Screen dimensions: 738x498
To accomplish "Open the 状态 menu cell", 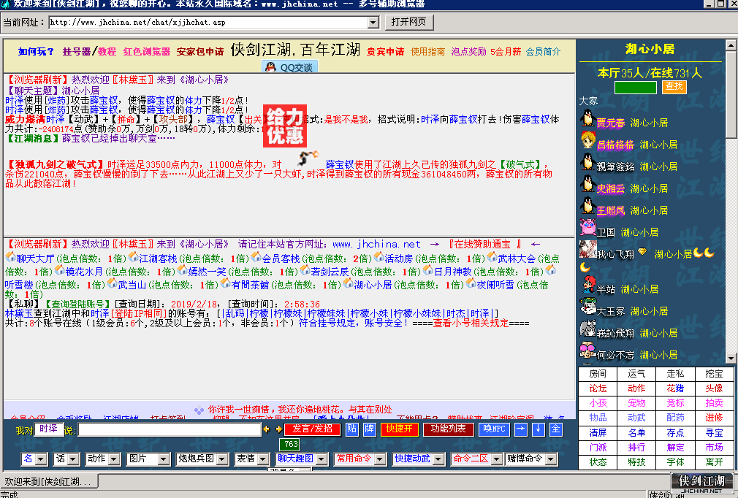I will [598, 462].
